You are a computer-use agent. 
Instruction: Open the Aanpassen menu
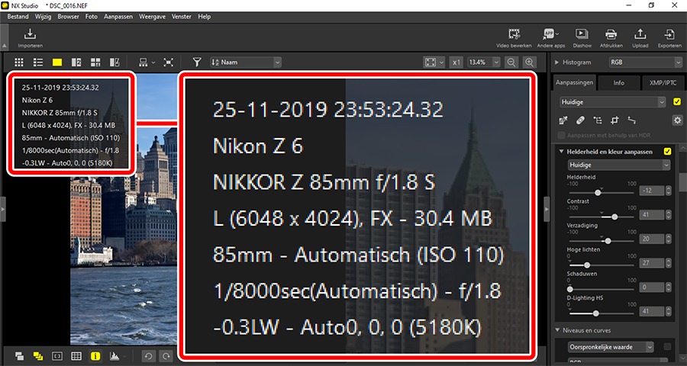click(118, 17)
